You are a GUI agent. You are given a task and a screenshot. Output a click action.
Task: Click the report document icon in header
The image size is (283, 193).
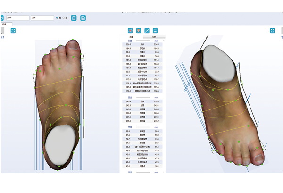[x=73, y=18]
